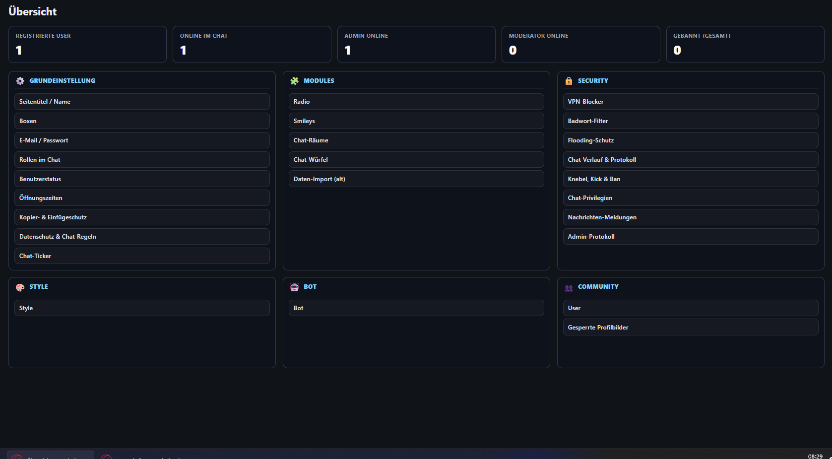Click the first browser icon in taskbar

point(17,457)
